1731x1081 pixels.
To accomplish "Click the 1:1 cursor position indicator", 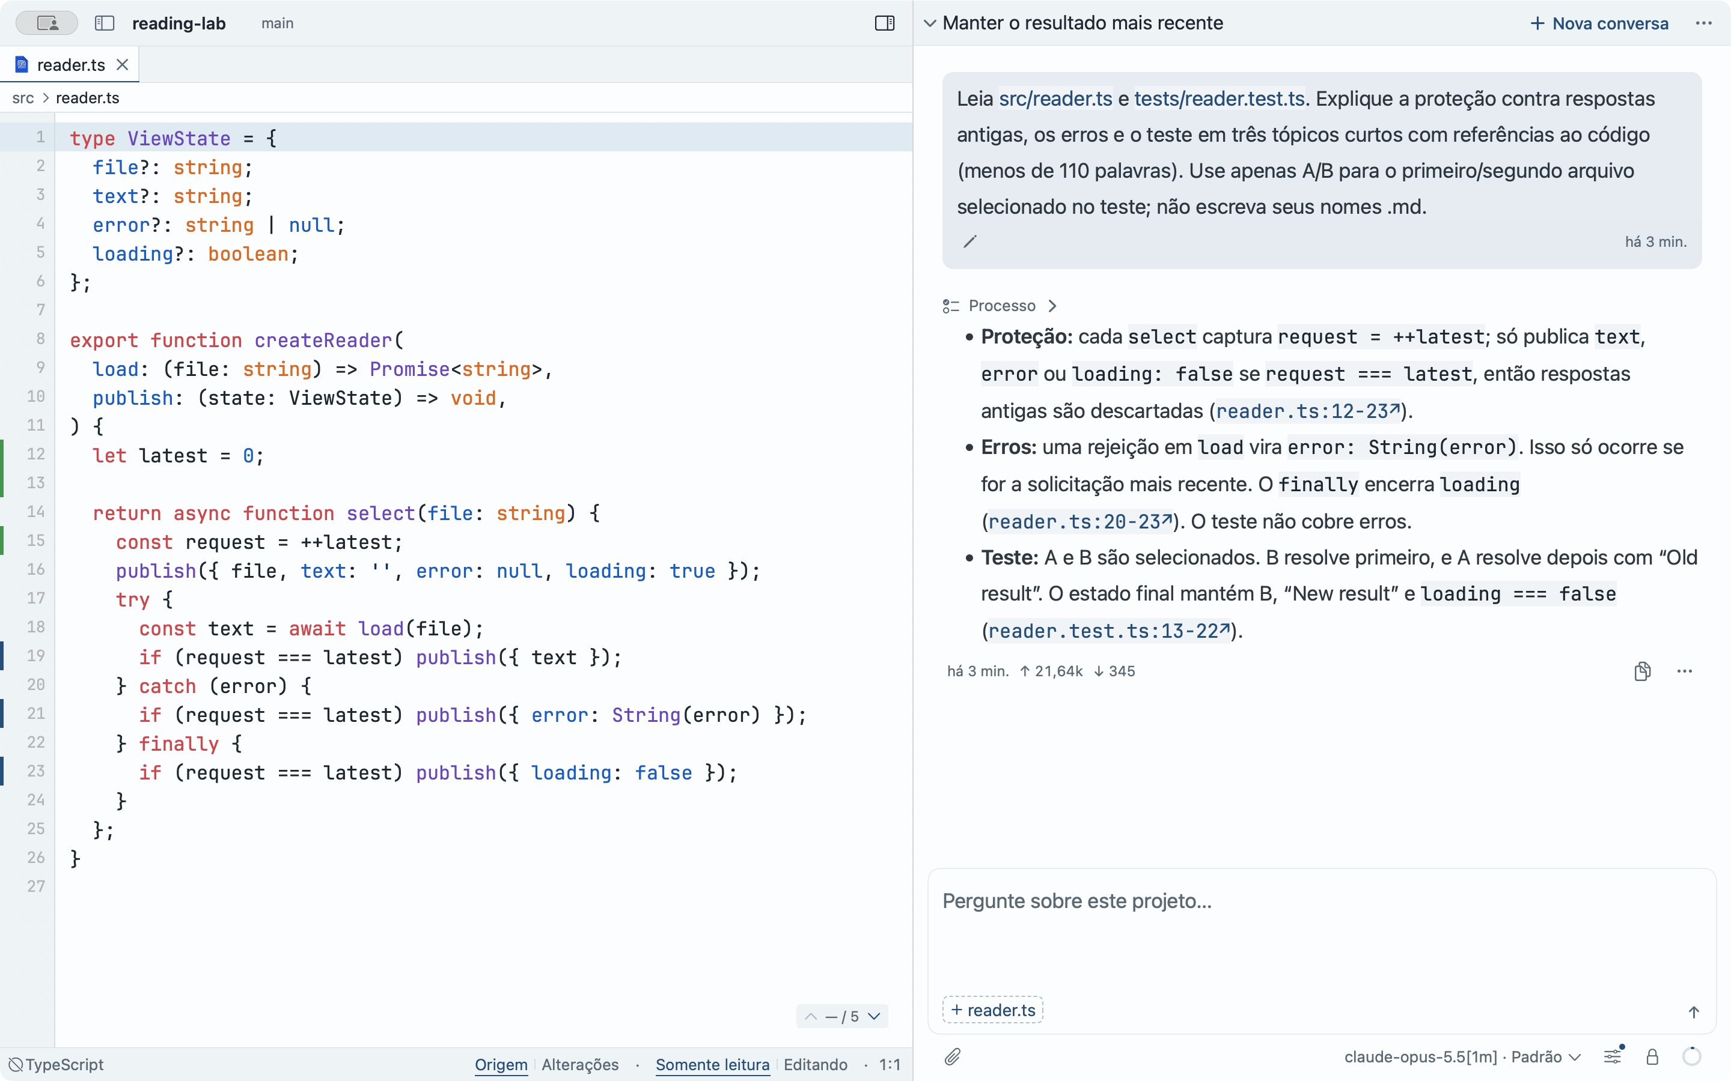I will (889, 1065).
